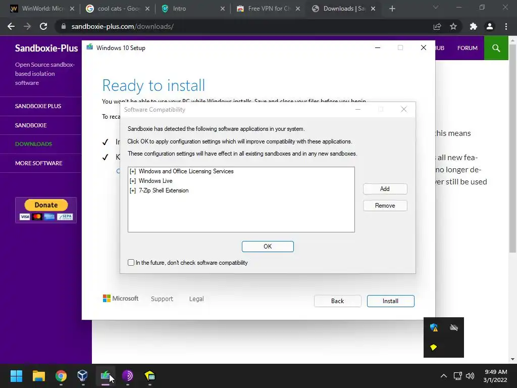Open the FORUM menu item
The image size is (517, 388).
[467, 48]
